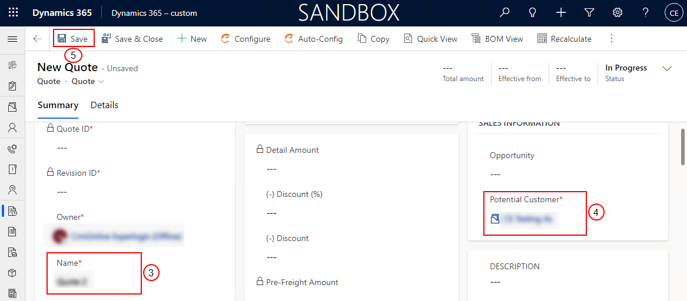Save the new quote
The width and height of the screenshot is (687, 301).
point(73,39)
